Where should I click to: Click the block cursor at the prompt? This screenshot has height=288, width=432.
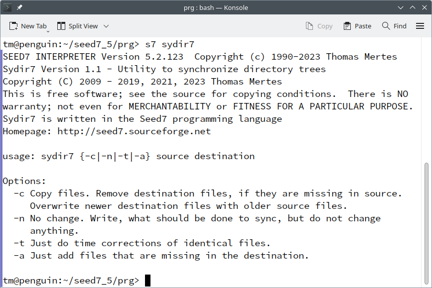click(x=147, y=281)
